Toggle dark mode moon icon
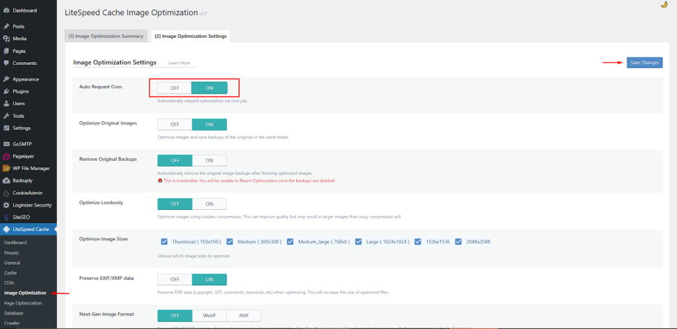Screen dimensions: 677x329 (x=664, y=5)
